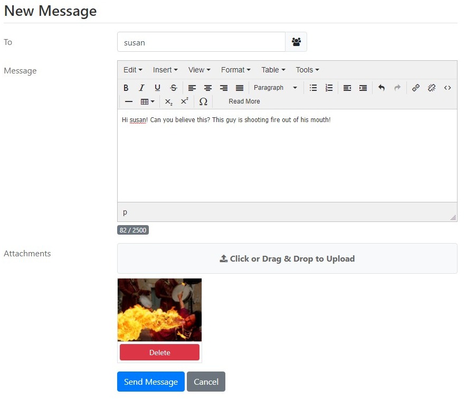Align text right
The width and height of the screenshot is (466, 399).
click(x=224, y=88)
